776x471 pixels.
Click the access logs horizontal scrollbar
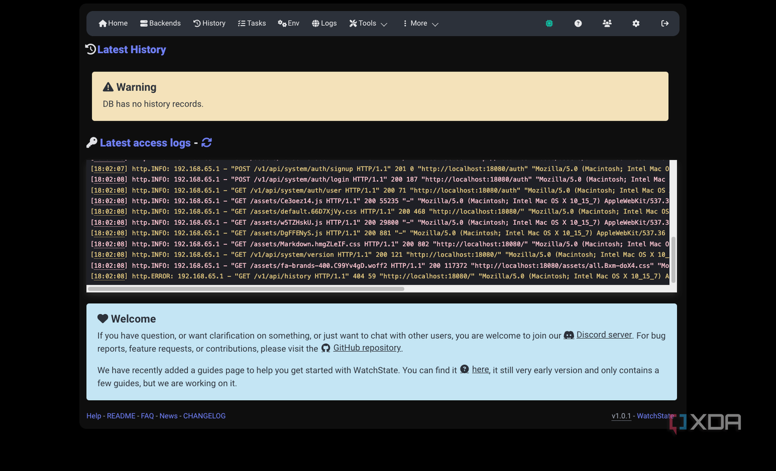246,289
